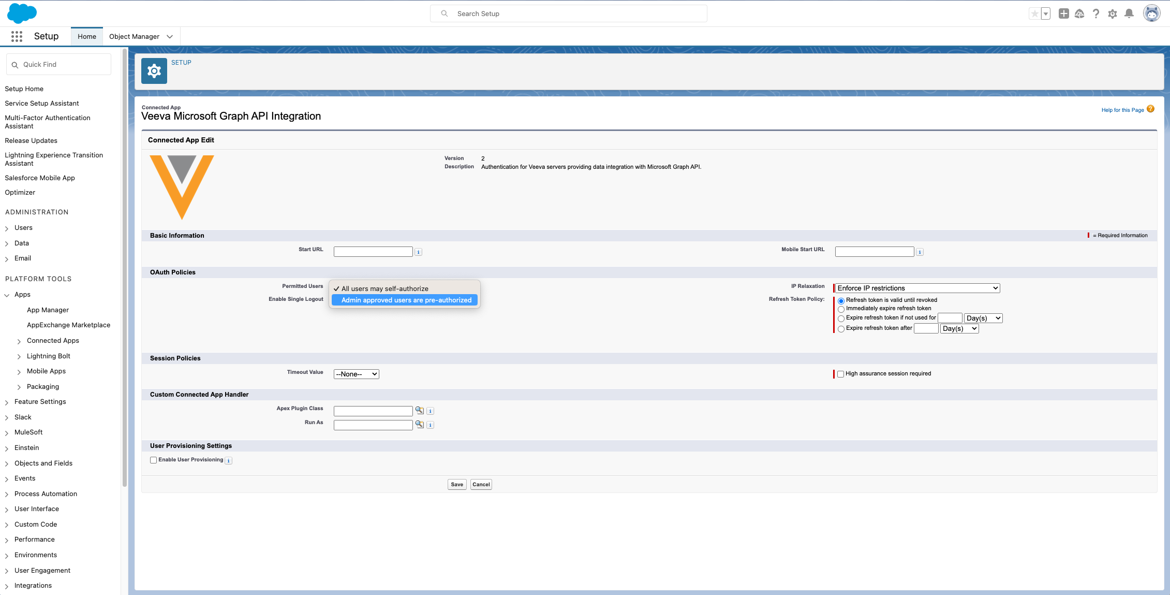Open the Timeout Value dropdown

(x=357, y=374)
